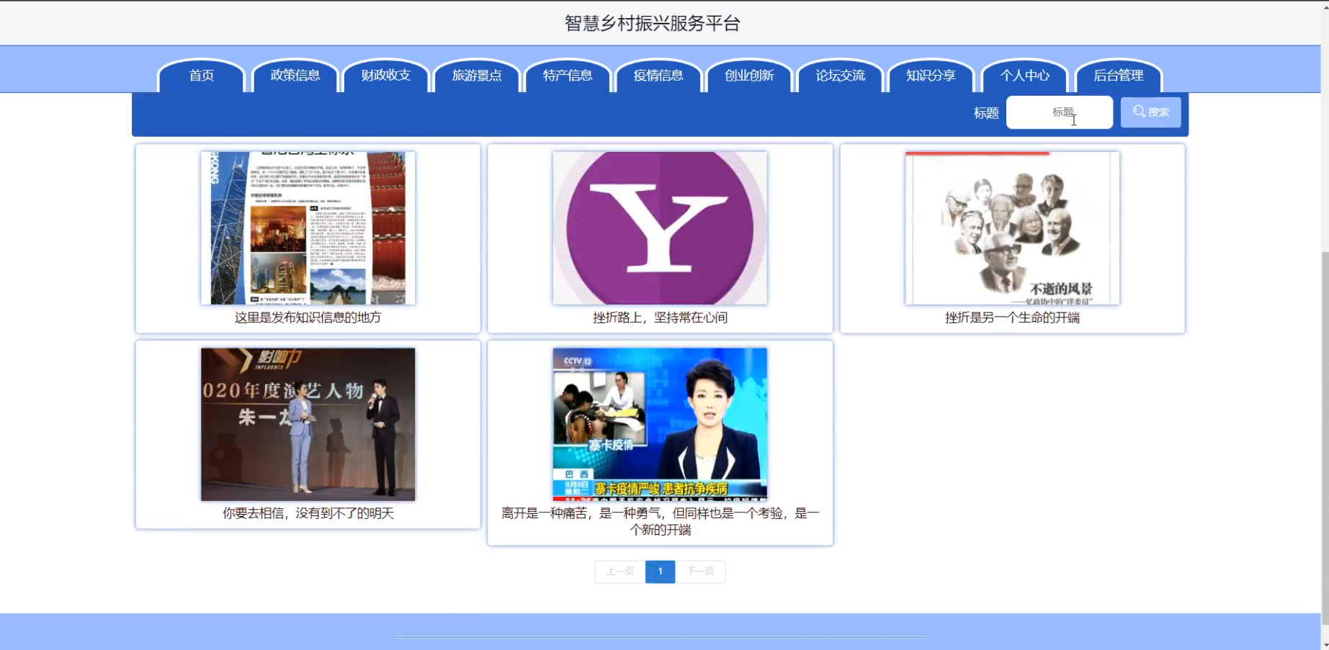1329x650 pixels.
Task: Click title 离开是一种痛苦，是一种勇气
Action: [660, 521]
